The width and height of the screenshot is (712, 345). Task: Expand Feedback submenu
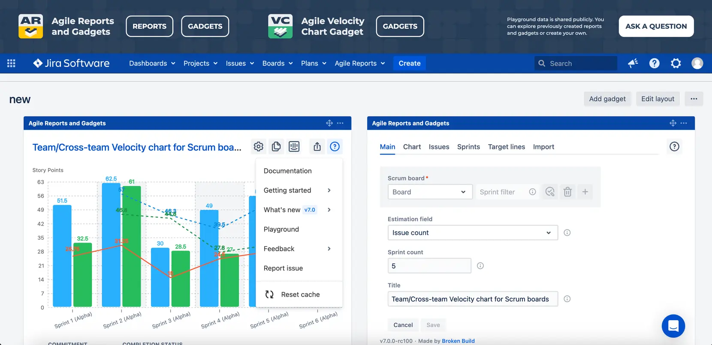[299, 249]
